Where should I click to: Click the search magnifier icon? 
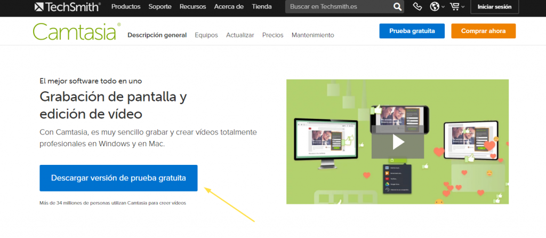397,6
